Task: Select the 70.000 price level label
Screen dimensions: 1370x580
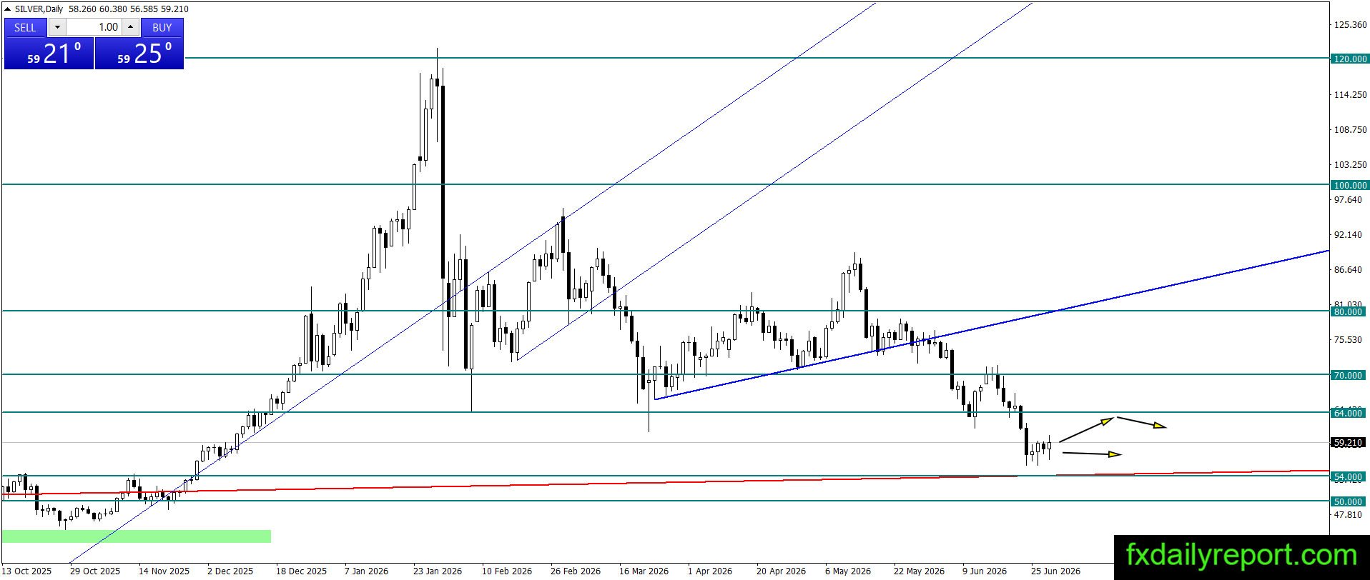Action: point(1348,375)
